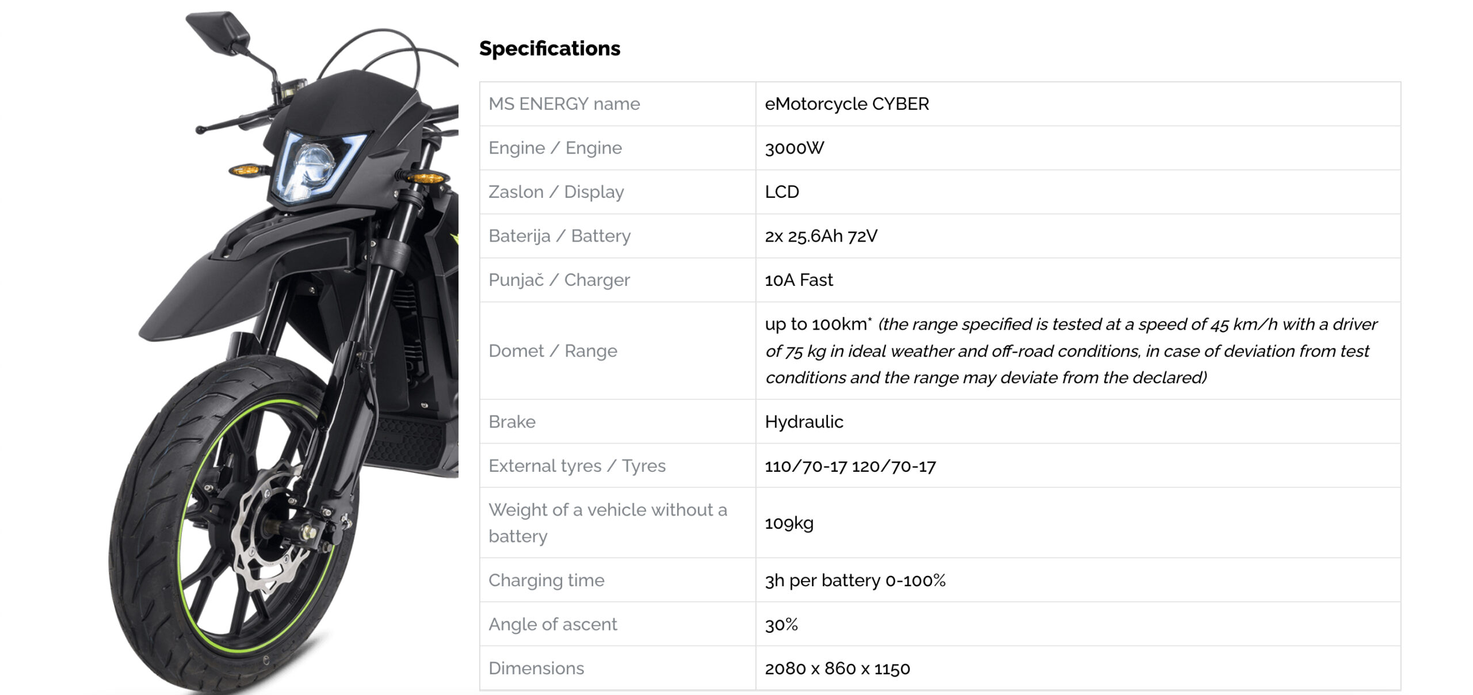The width and height of the screenshot is (1473, 695).
Task: Click the 2x 25.6Ah 72V battery value
Action: (x=821, y=236)
